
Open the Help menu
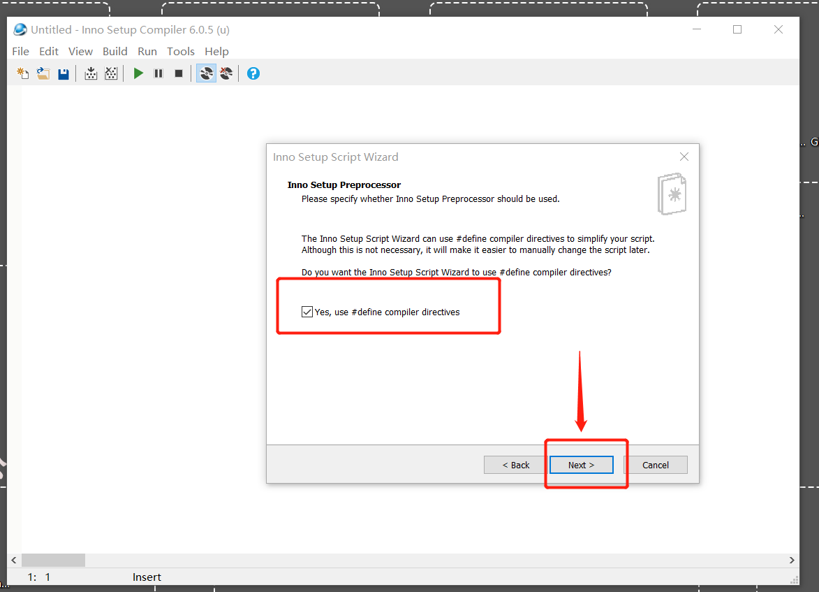[x=216, y=51]
